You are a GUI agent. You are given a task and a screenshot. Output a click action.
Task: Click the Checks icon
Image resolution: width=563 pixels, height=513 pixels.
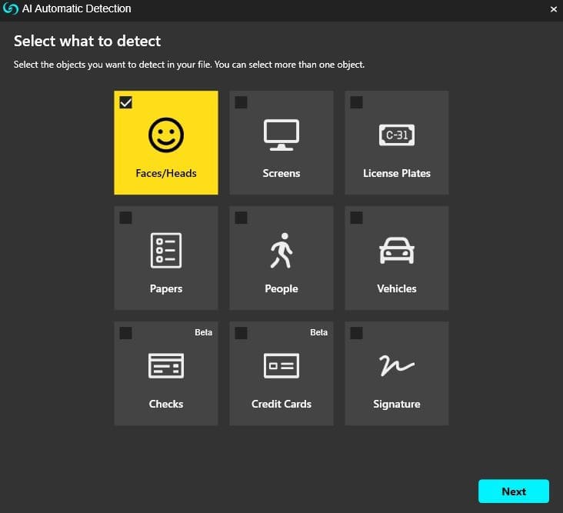tap(165, 366)
